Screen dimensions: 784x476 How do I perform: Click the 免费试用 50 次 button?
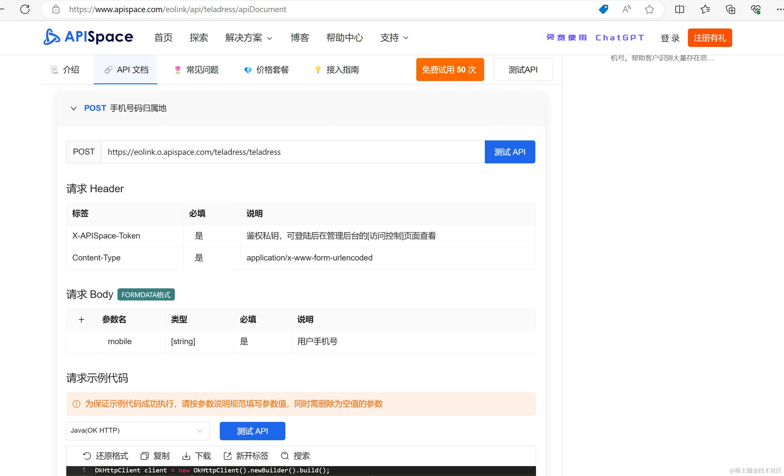(450, 70)
